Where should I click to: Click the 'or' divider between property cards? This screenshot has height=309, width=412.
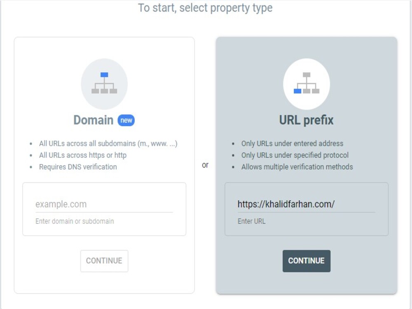206,164
